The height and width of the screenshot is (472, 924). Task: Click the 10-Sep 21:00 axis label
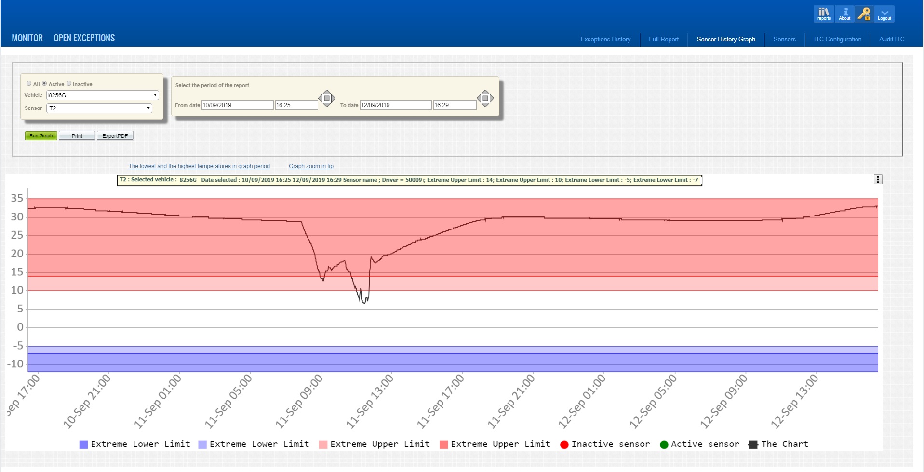pos(87,401)
